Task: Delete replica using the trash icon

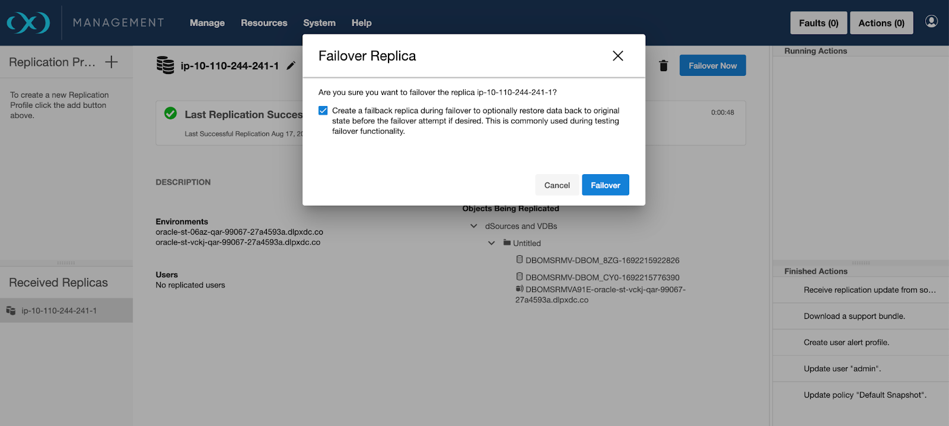Action: (664, 66)
